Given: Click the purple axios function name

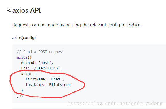Looking at the screenshot, I should pyautogui.click(x=22, y=57).
